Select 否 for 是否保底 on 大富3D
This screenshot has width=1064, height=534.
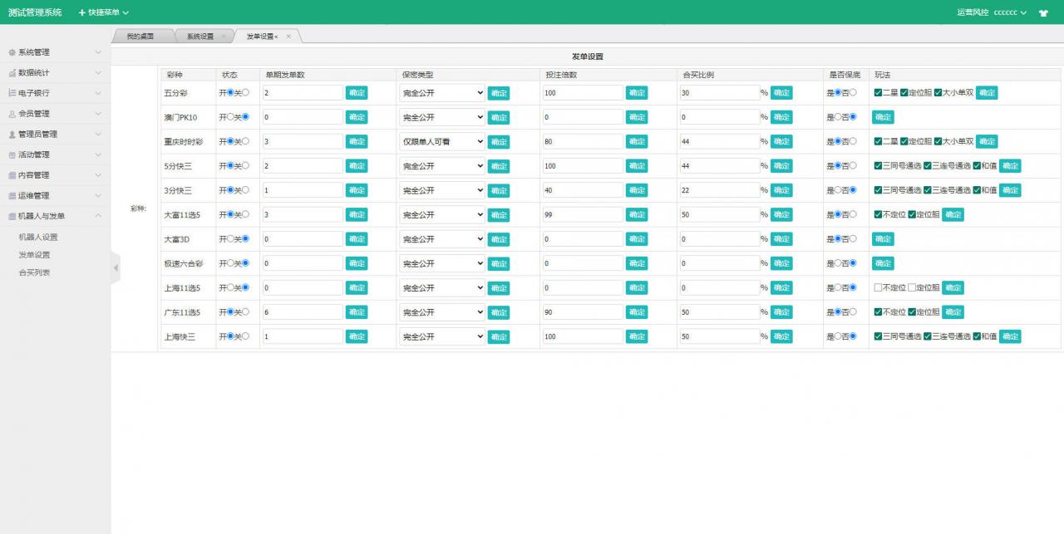(x=853, y=239)
